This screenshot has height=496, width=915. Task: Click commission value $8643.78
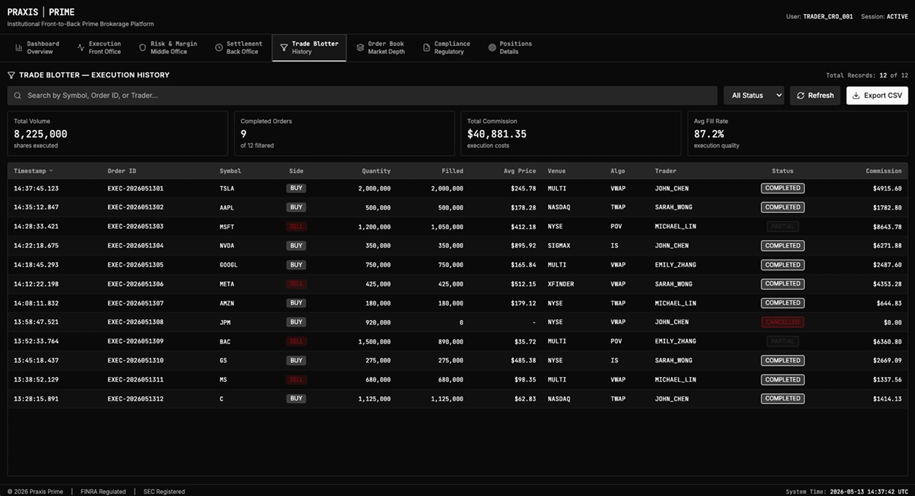tap(887, 227)
